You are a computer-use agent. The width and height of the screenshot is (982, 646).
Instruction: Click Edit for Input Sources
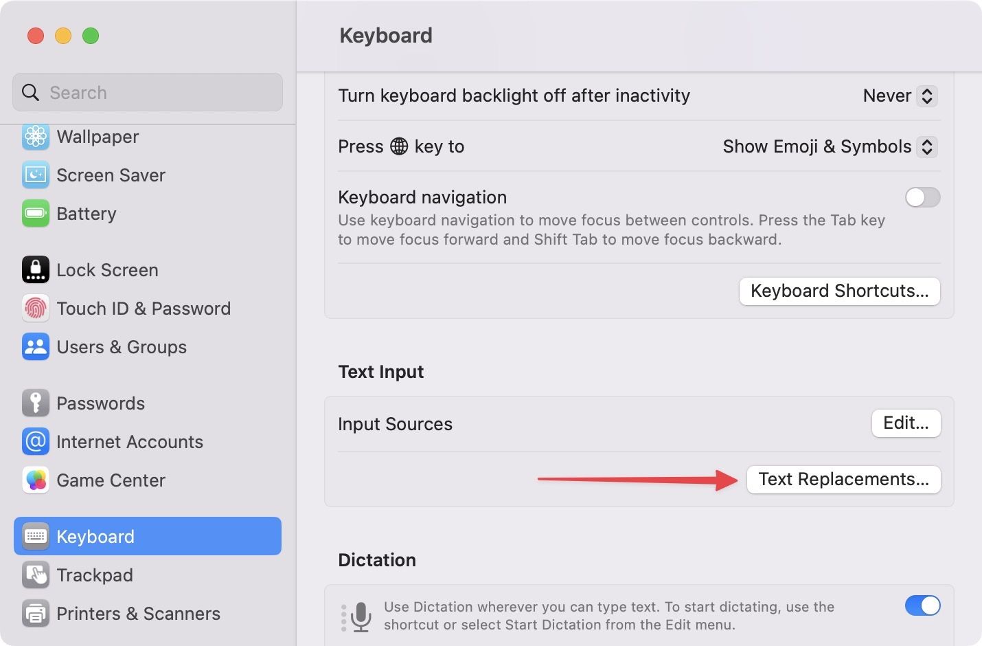coord(906,423)
